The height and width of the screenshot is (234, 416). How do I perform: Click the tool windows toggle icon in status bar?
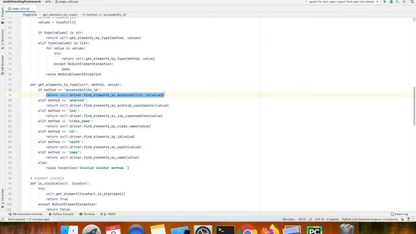coord(3,220)
